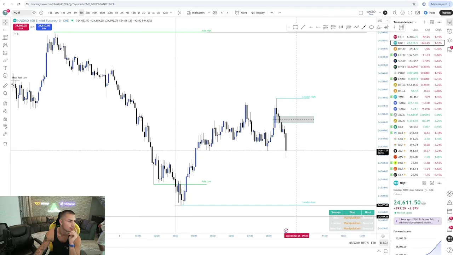
Task: Open the emoji icons tool in left sidebar
Action: tap(5, 75)
